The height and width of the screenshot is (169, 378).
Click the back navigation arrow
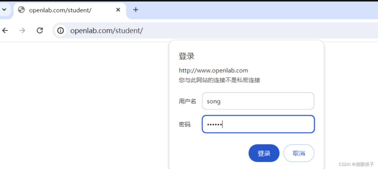pyautogui.click(x=5, y=30)
